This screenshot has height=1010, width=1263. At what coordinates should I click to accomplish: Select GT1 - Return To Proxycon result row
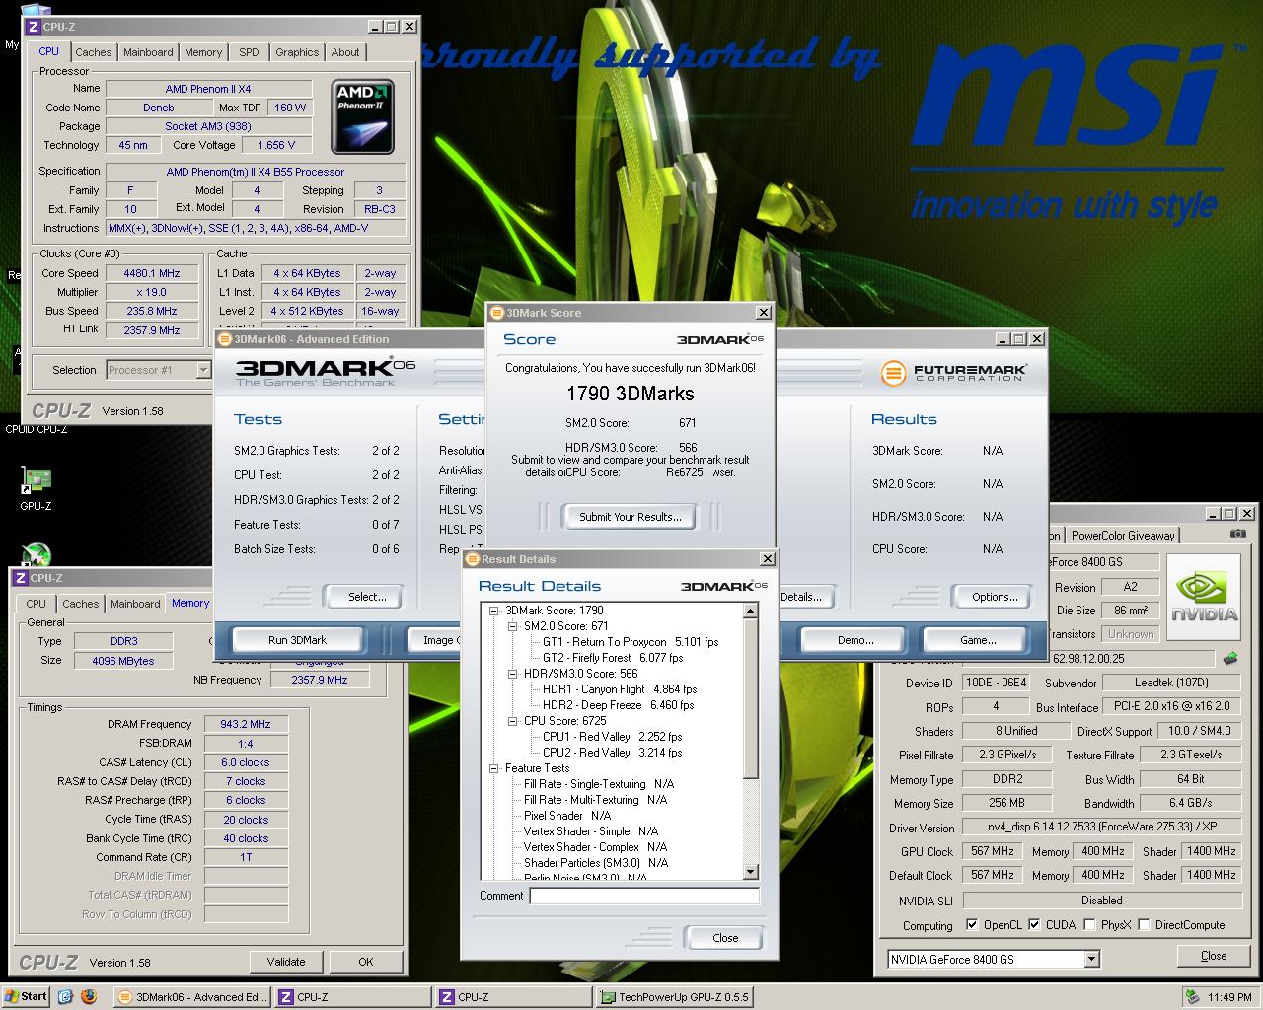click(631, 642)
